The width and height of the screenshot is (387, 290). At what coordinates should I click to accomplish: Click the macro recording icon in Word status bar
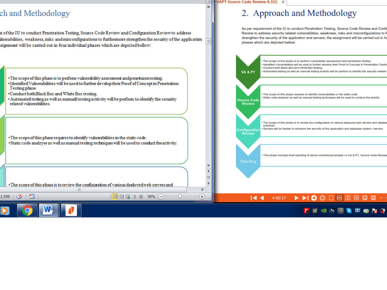[32, 196]
